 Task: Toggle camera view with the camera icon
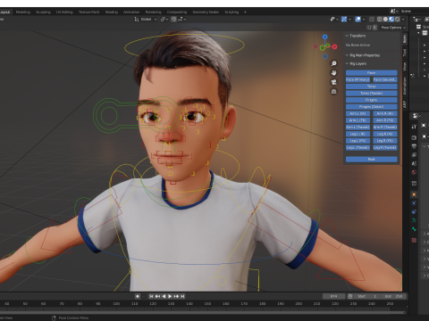pos(334,82)
